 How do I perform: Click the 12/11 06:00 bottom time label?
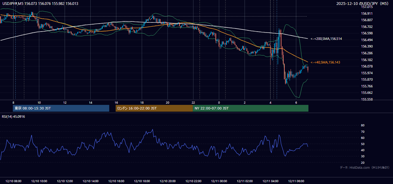pos(296,181)
